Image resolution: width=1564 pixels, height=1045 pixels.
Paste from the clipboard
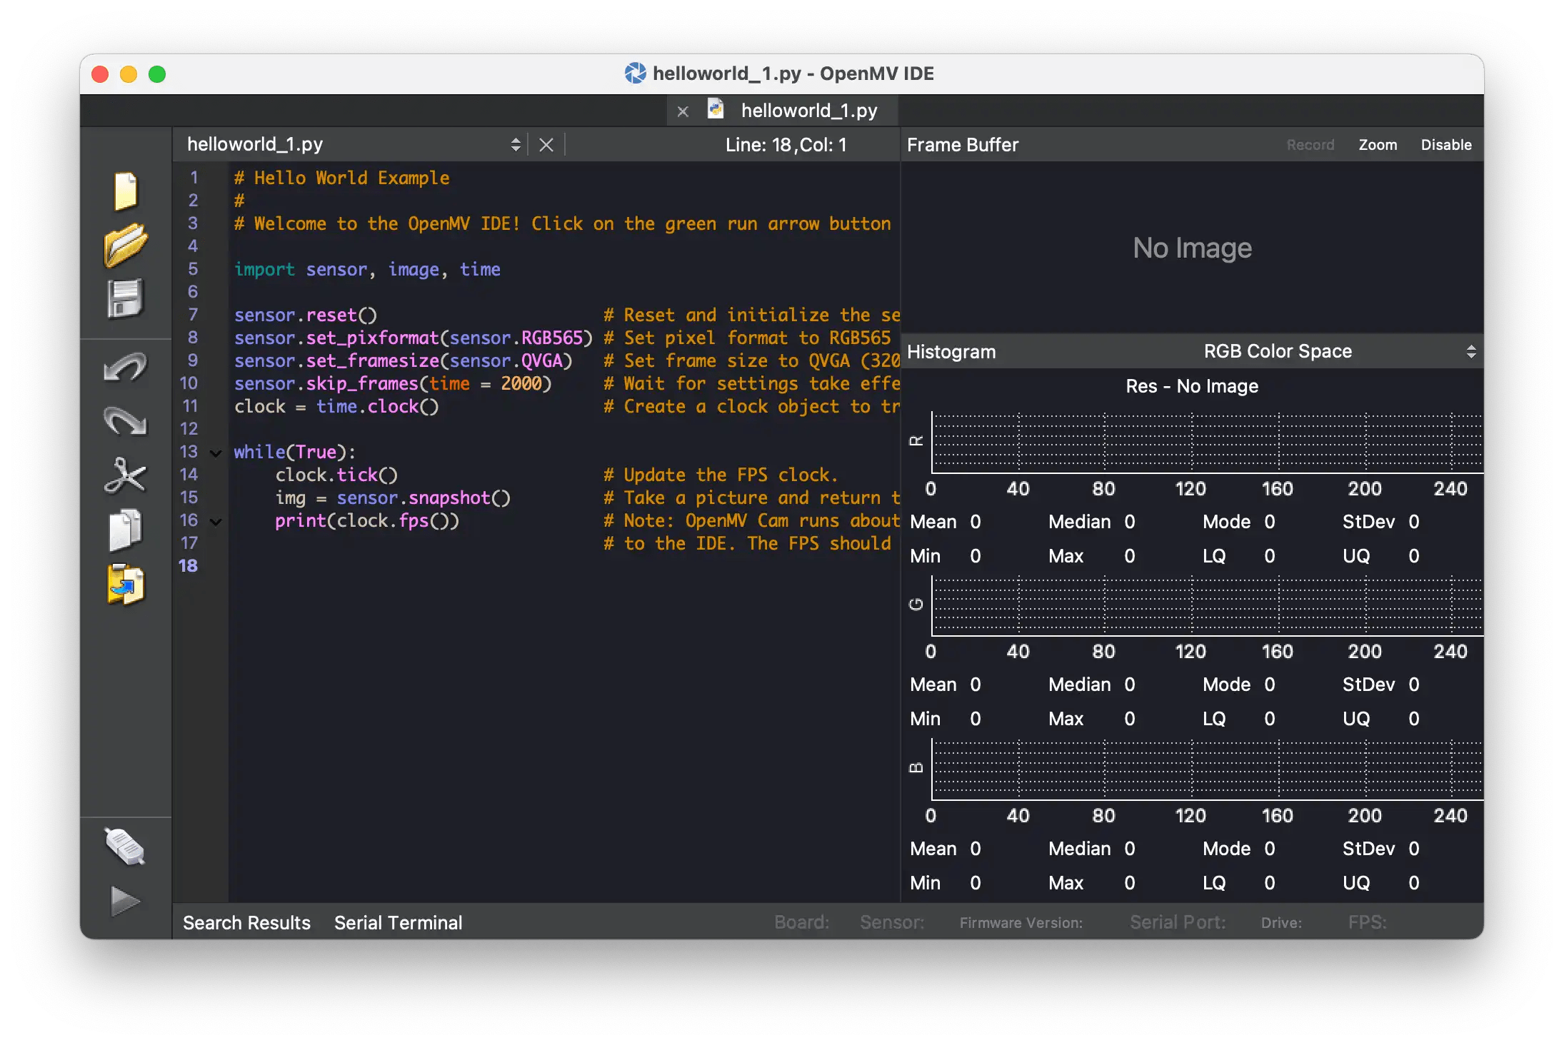(125, 585)
